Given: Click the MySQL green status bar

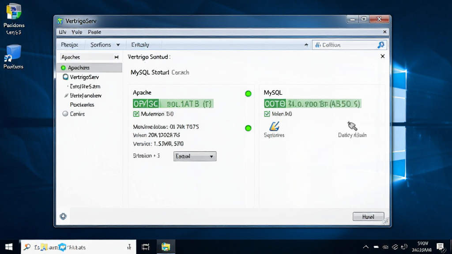Looking at the screenshot, I should click(313, 104).
